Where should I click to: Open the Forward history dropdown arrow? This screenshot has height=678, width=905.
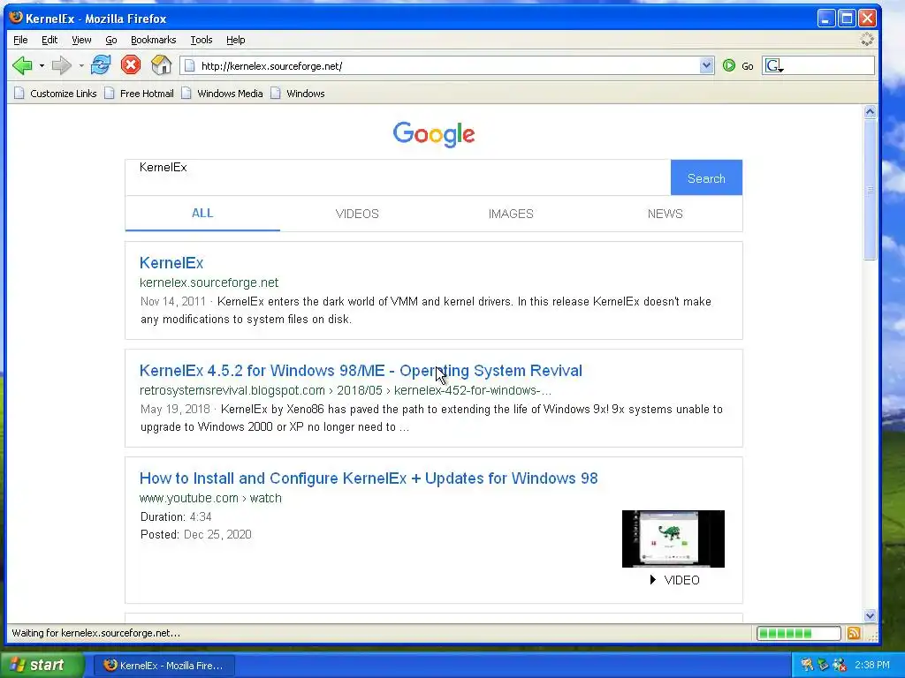(80, 66)
